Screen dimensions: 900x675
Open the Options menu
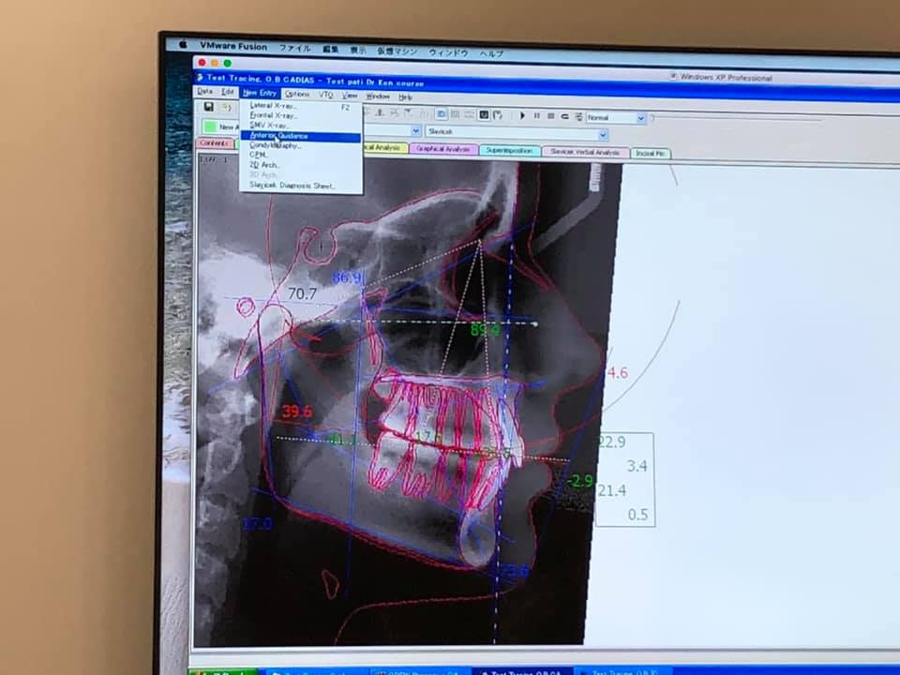297,94
